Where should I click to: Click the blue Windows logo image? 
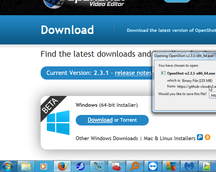(x=58, y=123)
